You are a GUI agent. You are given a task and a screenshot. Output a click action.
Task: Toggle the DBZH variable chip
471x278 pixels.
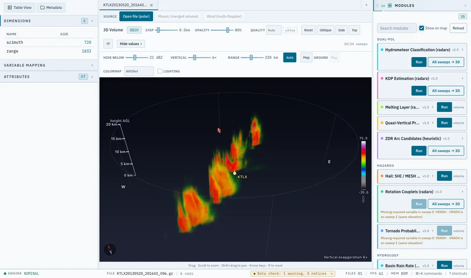pyautogui.click(x=134, y=30)
